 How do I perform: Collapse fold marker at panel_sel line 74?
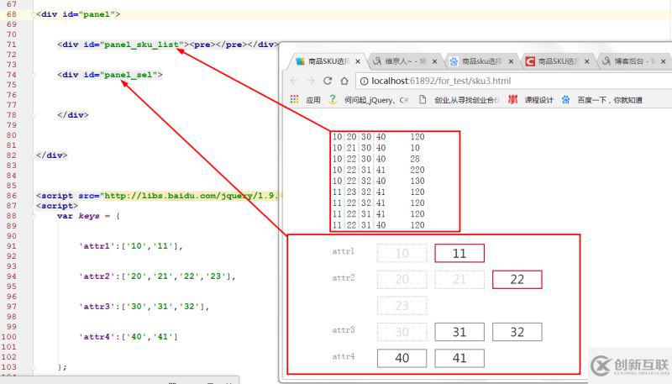[34, 75]
